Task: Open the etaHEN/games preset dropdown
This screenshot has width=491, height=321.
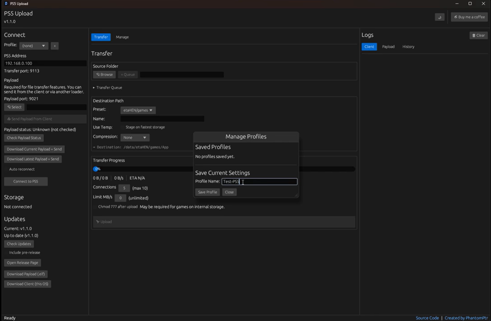Action: 138,110
